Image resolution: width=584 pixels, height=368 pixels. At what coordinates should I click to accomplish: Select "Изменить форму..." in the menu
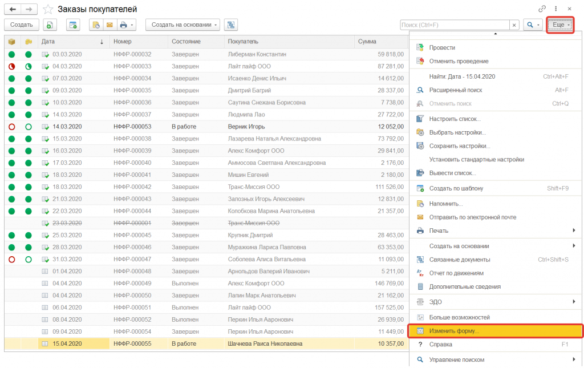coord(496,331)
